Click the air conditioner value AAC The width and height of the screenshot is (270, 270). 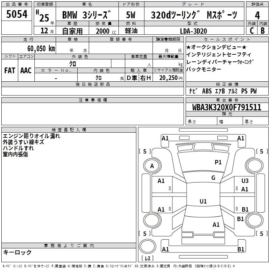point(26,71)
